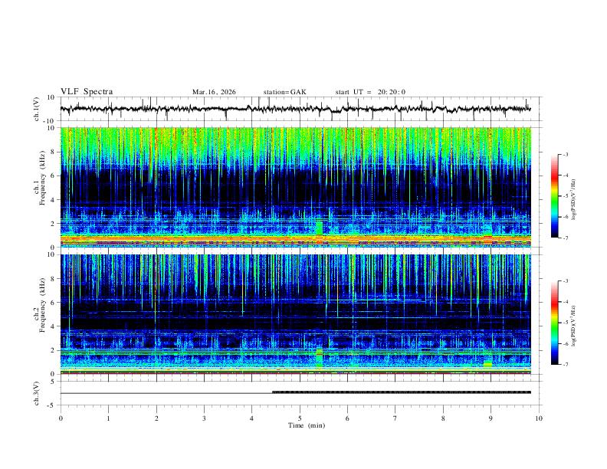The height and width of the screenshot is (469, 607).
Task: Click the "-7" tick on ch.1 colorbar
Action: (x=565, y=238)
